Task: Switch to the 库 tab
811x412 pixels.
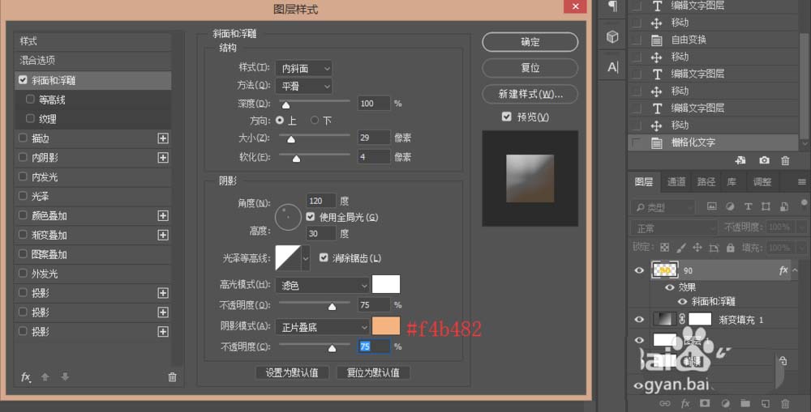Action: 732,182
